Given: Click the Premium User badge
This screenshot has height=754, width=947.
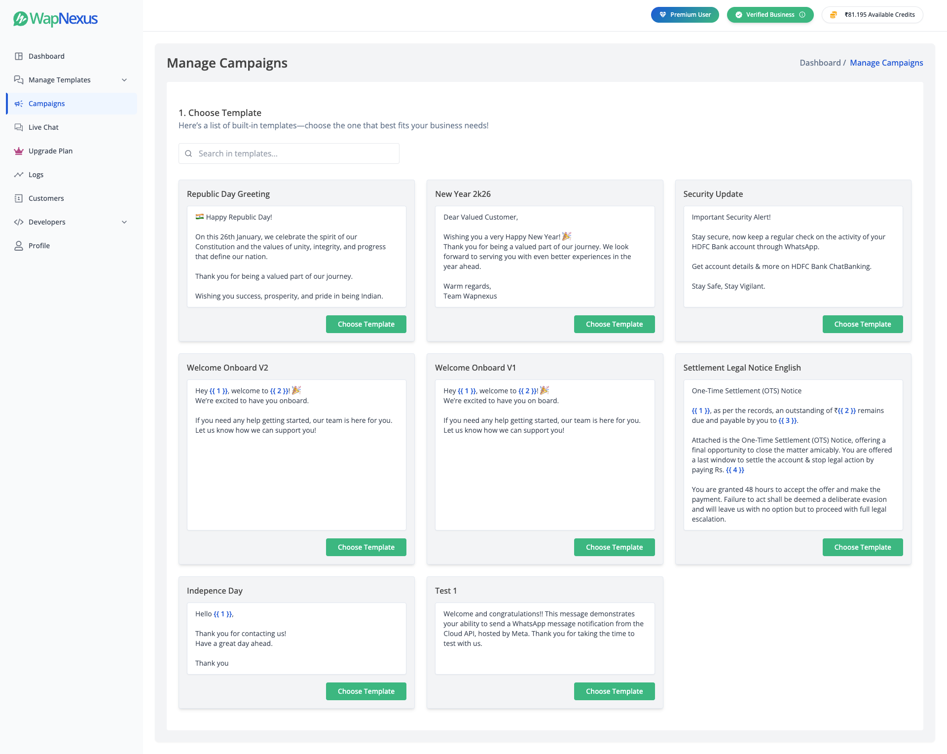Looking at the screenshot, I should coord(685,15).
